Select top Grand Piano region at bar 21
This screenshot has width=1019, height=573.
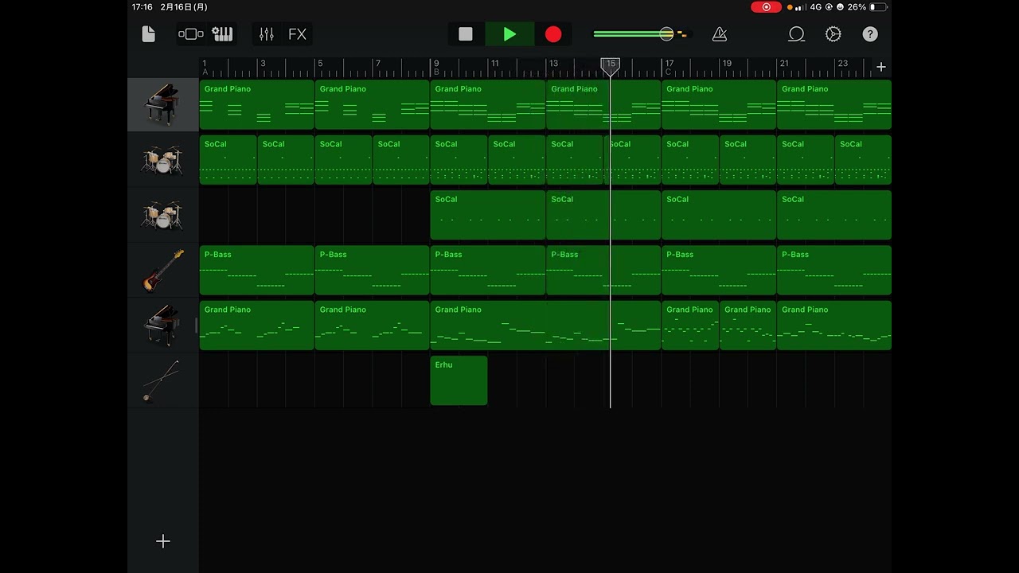[834, 104]
